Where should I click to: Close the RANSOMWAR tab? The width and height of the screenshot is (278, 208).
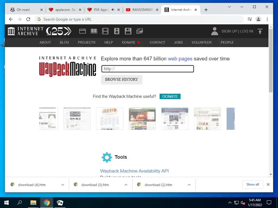pos(157,10)
